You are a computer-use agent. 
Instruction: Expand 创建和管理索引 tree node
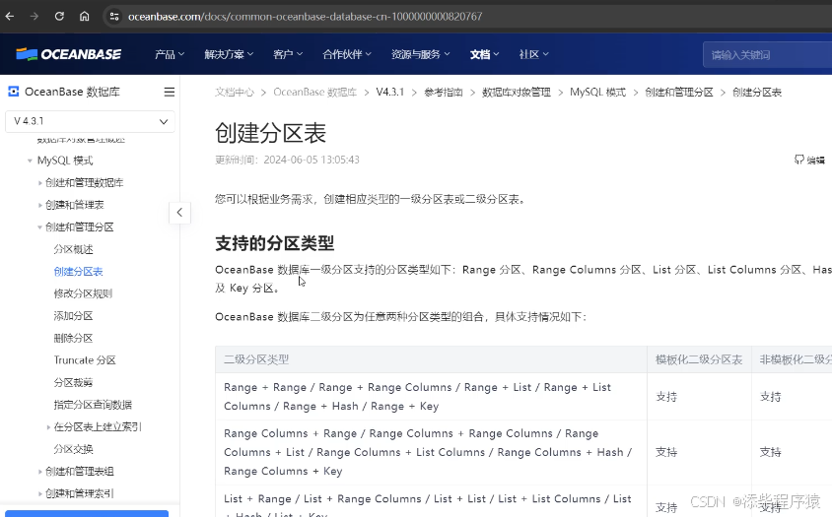pyautogui.click(x=39, y=493)
